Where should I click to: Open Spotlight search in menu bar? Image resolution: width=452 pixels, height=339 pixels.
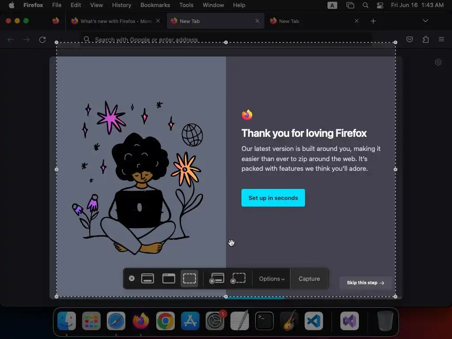point(365,5)
